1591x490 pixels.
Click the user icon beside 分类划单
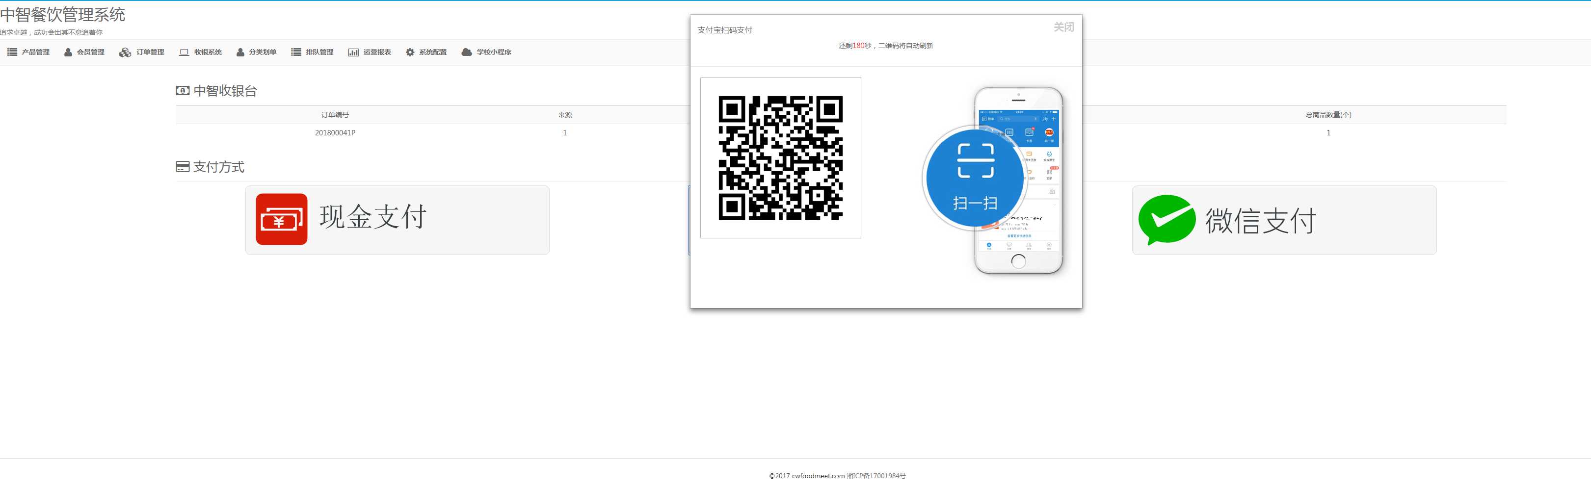[x=240, y=52]
